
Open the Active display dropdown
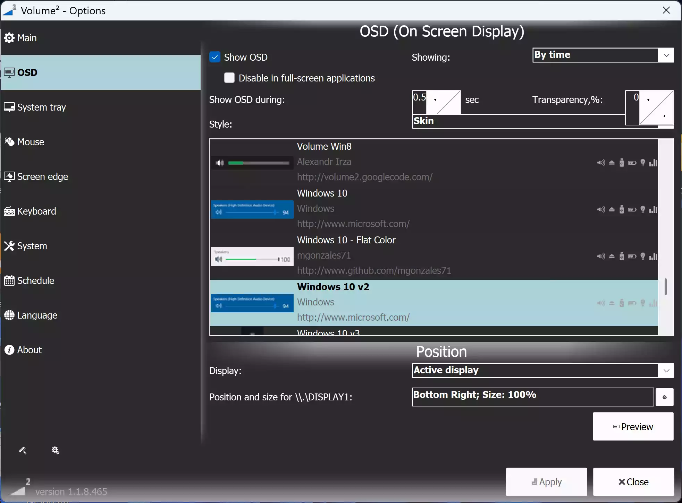[x=666, y=371]
